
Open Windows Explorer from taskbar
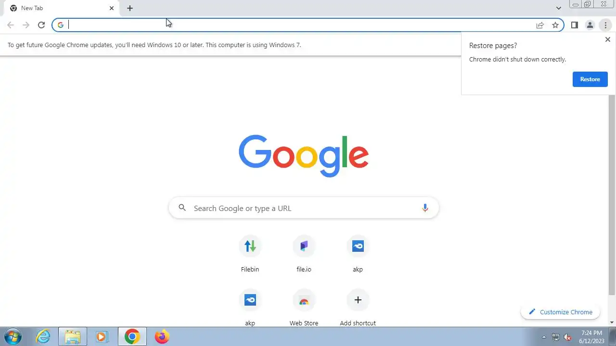(x=73, y=336)
